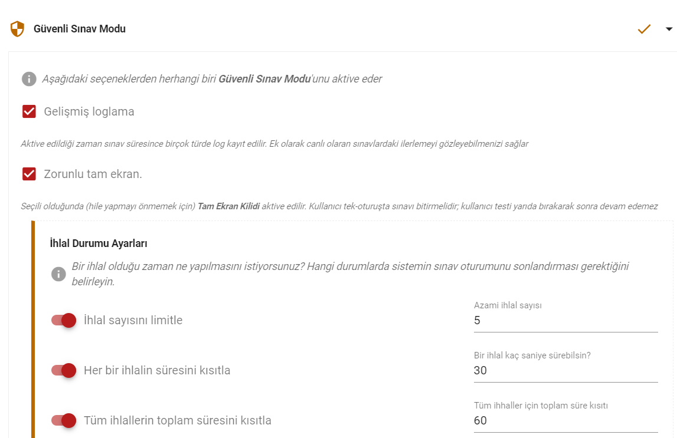Click the Her bir ihlalin süresini kısıtla label
The height and width of the screenshot is (438, 677).
point(157,370)
